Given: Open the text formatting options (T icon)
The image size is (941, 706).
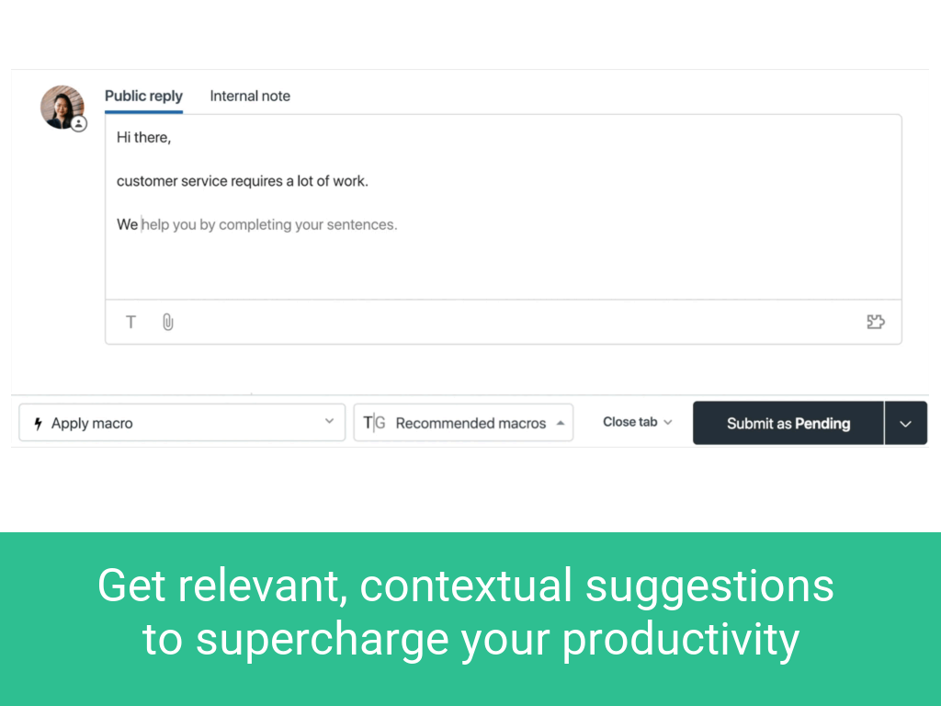Looking at the screenshot, I should click(130, 322).
